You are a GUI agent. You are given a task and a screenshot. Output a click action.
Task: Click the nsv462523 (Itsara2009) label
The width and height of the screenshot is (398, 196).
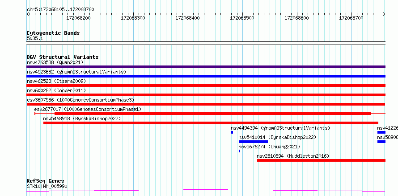(56, 81)
